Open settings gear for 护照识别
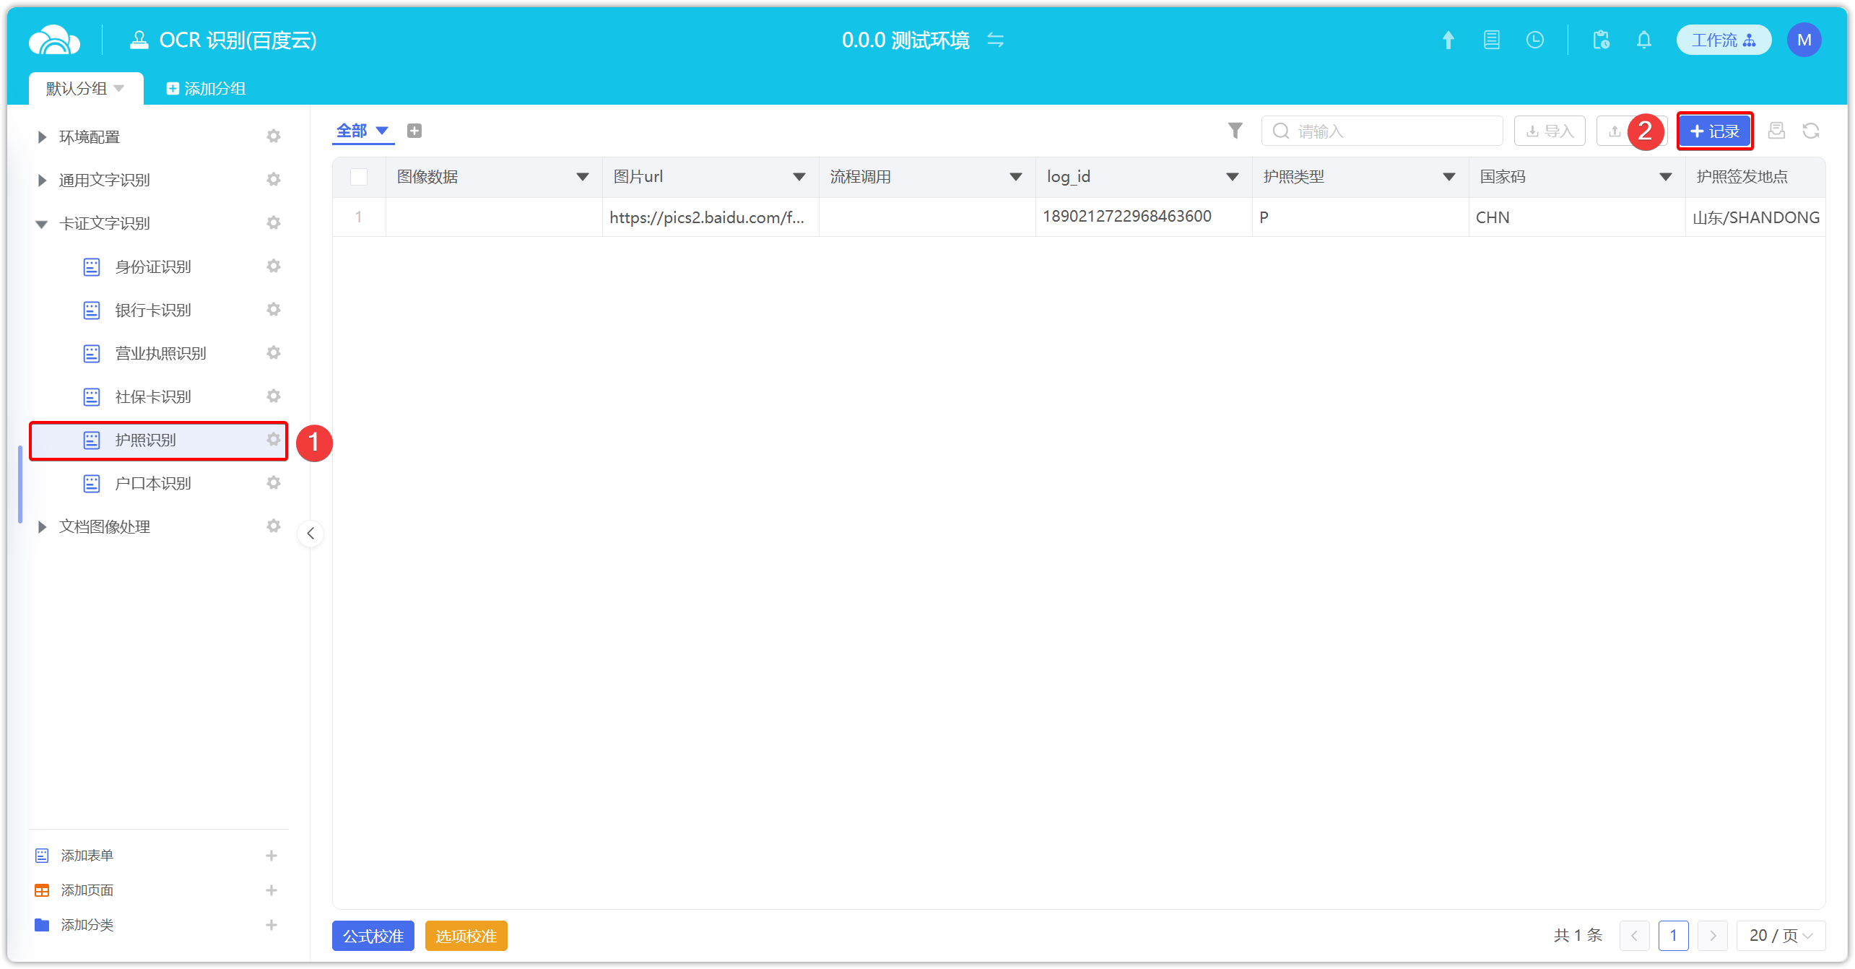The image size is (1855, 969). coord(273,440)
